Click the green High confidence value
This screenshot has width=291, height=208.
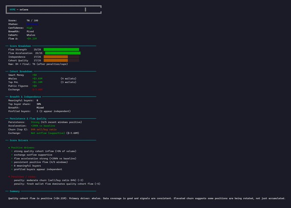[x=29, y=27]
